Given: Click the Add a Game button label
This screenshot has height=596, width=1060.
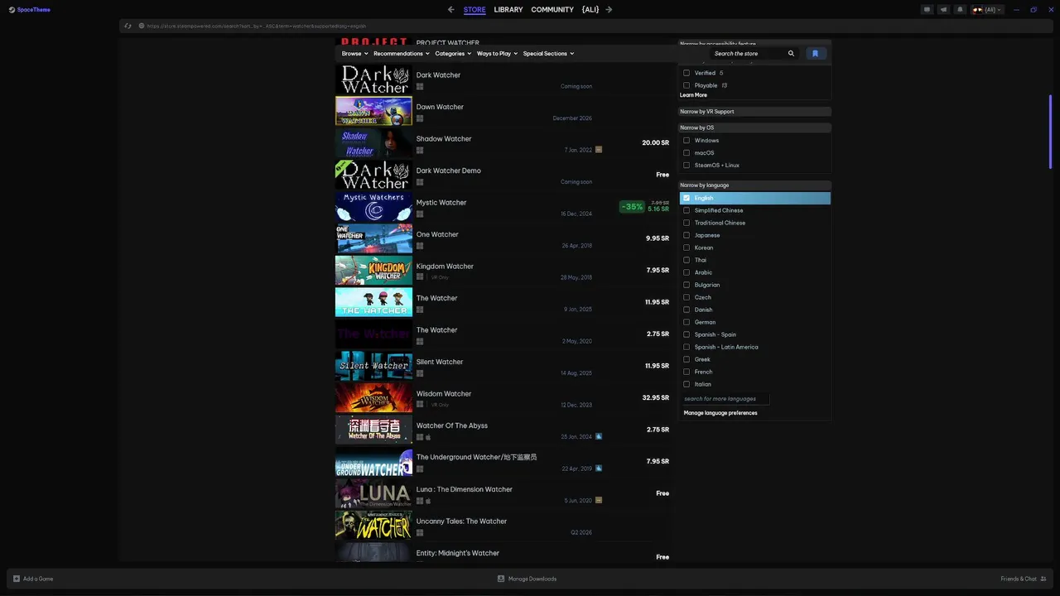Looking at the screenshot, I should [38, 579].
